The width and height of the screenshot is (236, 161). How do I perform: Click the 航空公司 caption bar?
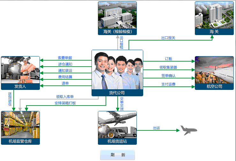[x=214, y=86]
